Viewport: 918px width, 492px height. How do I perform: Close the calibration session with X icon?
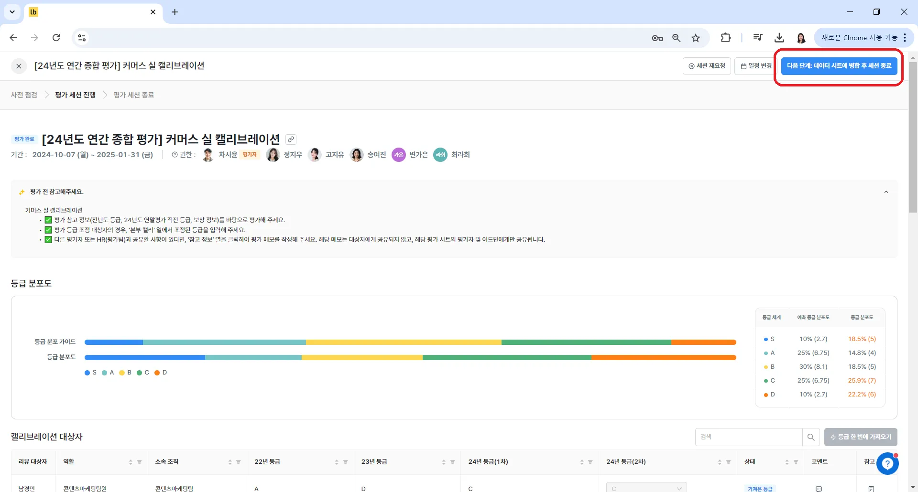pos(19,66)
